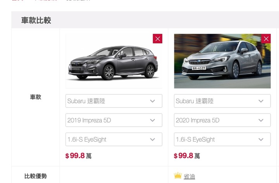This screenshot has width=279, height=183.
Task: Click the chevron of the brand dropdown above 2020 Impreza
Action: [261, 101]
